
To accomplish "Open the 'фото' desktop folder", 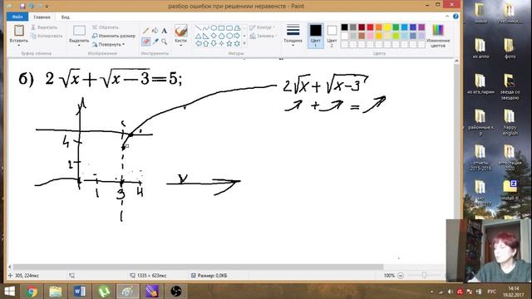I will coord(510,48).
